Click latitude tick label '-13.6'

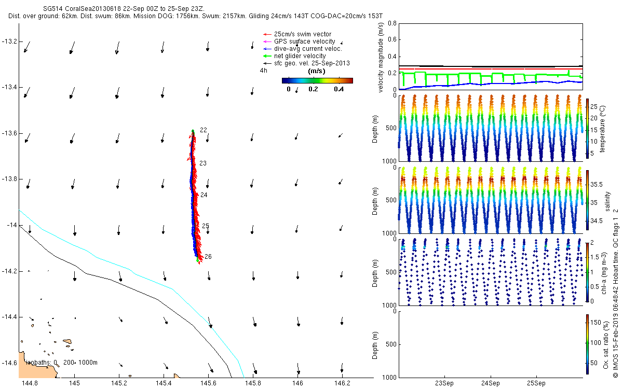pyautogui.click(x=9, y=133)
